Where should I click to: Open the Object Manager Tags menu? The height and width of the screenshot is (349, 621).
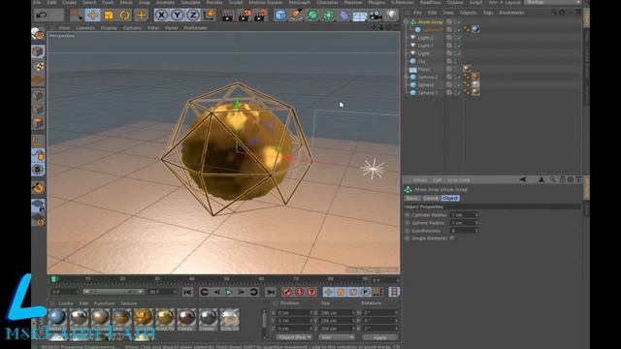488,13
